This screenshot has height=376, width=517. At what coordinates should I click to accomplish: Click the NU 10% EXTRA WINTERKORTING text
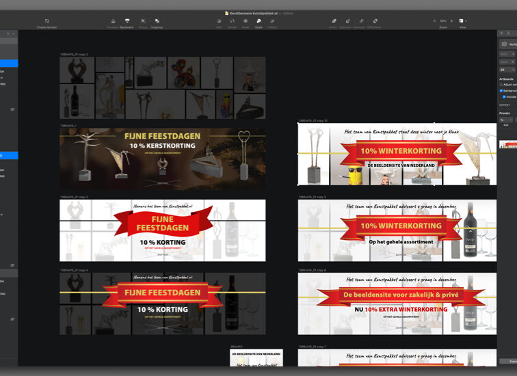coord(401,310)
